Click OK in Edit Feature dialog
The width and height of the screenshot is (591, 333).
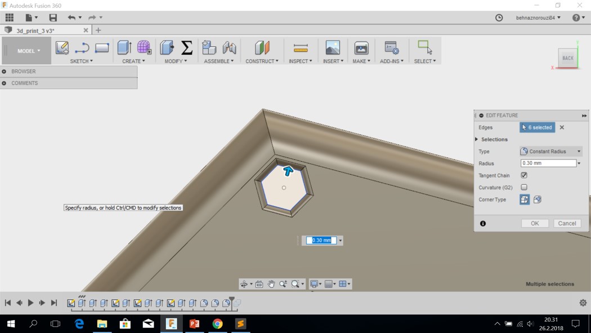535,223
